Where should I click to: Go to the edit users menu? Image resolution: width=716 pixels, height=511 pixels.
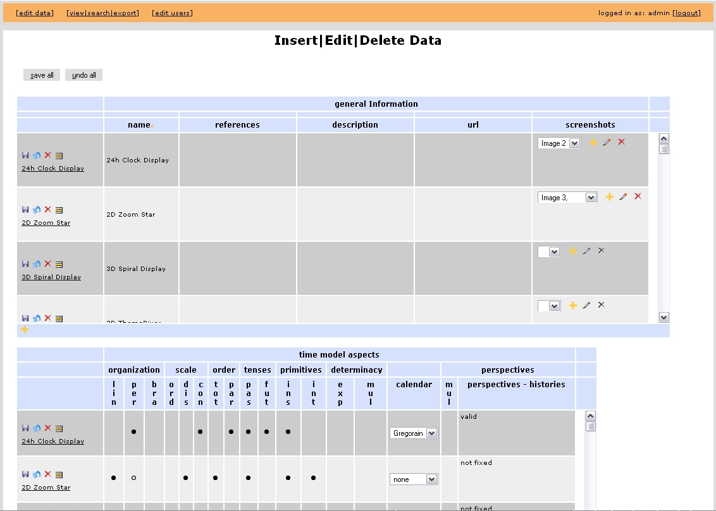[x=172, y=13]
